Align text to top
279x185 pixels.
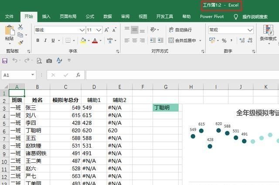pyautogui.click(x=127, y=29)
